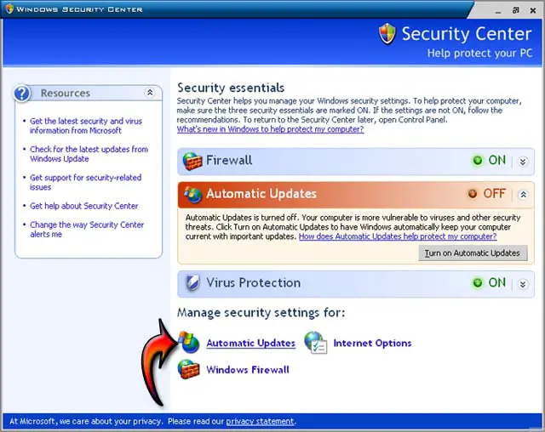Image resolution: width=545 pixels, height=432 pixels.
Task: Click the Virus Protection shield icon
Action: tap(192, 283)
